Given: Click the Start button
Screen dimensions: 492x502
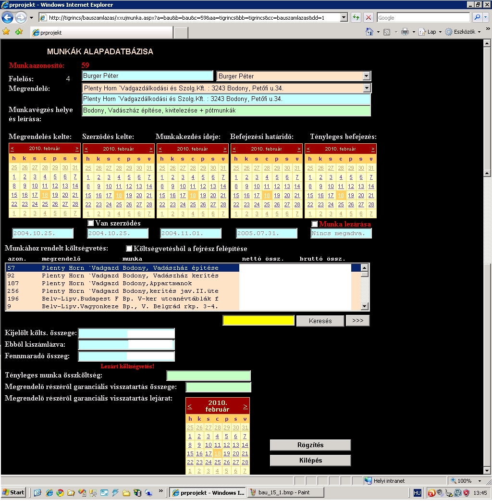Looking at the screenshot, I should [x=13, y=492].
